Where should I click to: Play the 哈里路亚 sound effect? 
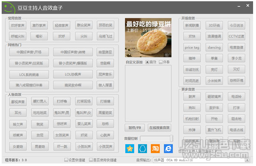tap(105, 52)
